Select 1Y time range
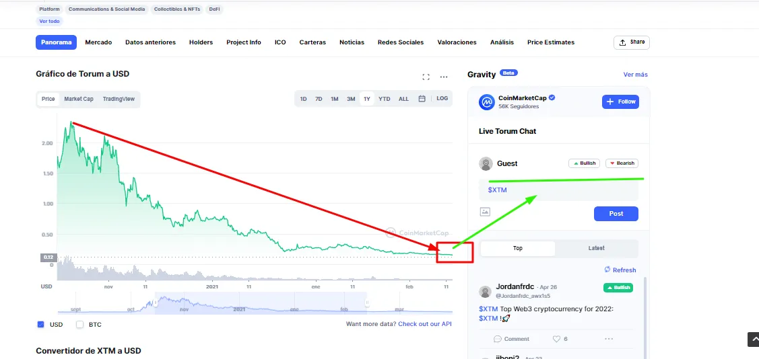Viewport: 759px width, 359px height. pos(367,99)
